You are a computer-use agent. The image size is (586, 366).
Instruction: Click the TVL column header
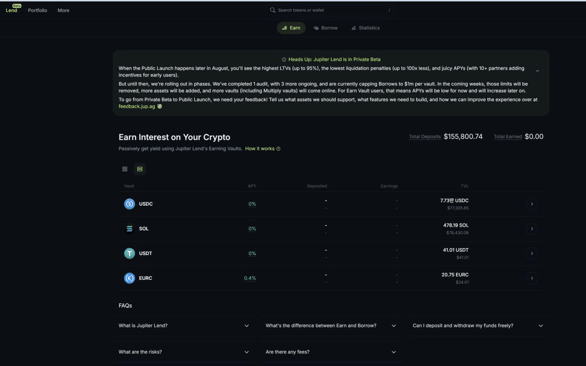pyautogui.click(x=465, y=186)
